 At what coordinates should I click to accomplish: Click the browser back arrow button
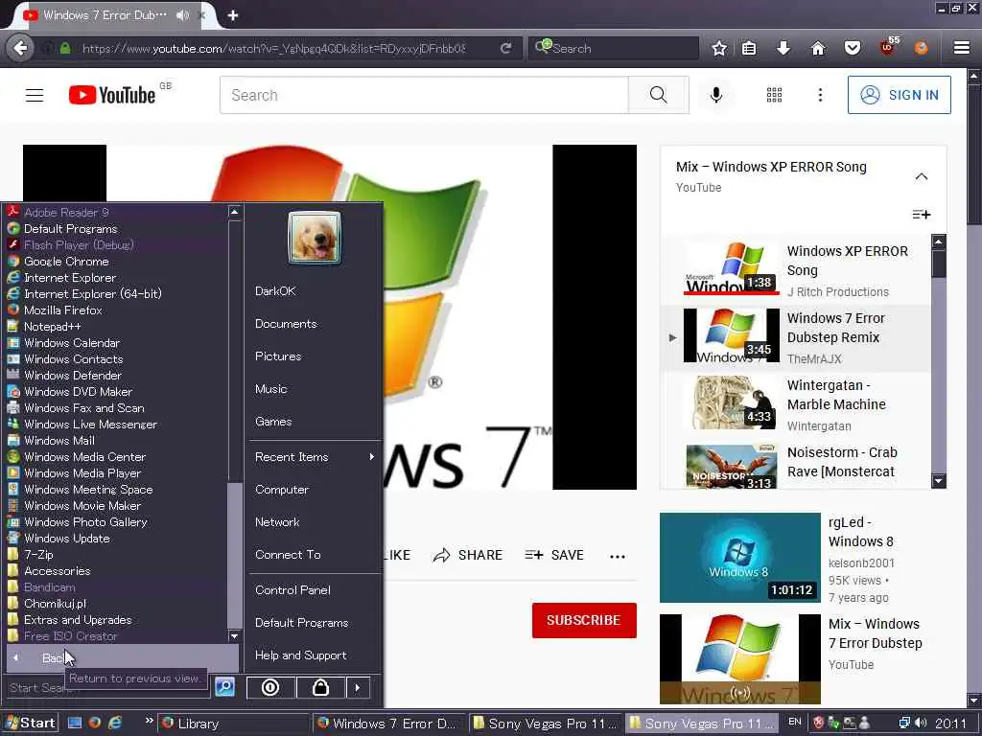point(20,48)
